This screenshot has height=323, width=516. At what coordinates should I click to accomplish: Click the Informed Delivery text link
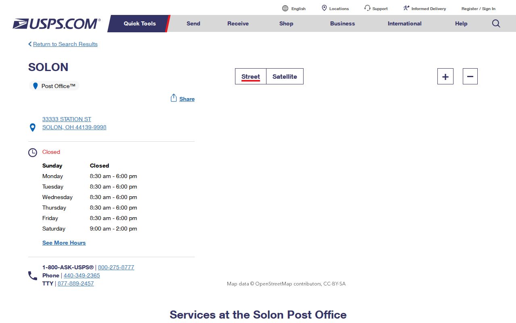pyautogui.click(x=429, y=8)
